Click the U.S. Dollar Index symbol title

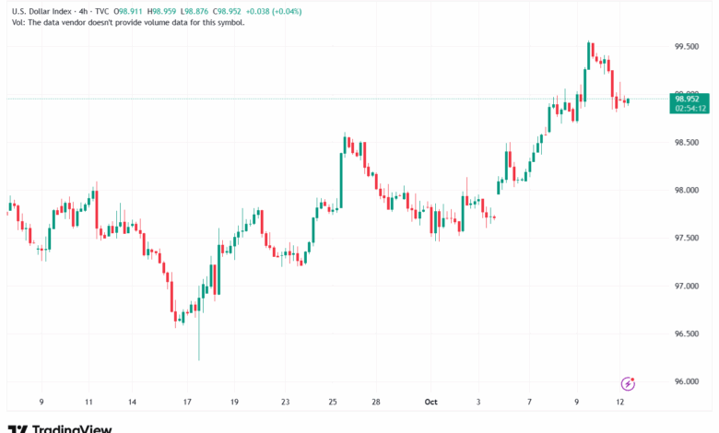pyautogui.click(x=41, y=11)
